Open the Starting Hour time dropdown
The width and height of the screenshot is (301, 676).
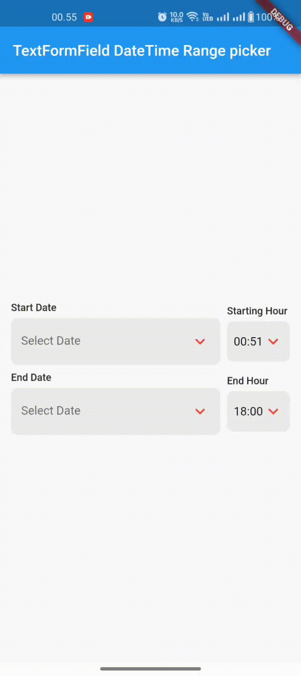[273, 341]
